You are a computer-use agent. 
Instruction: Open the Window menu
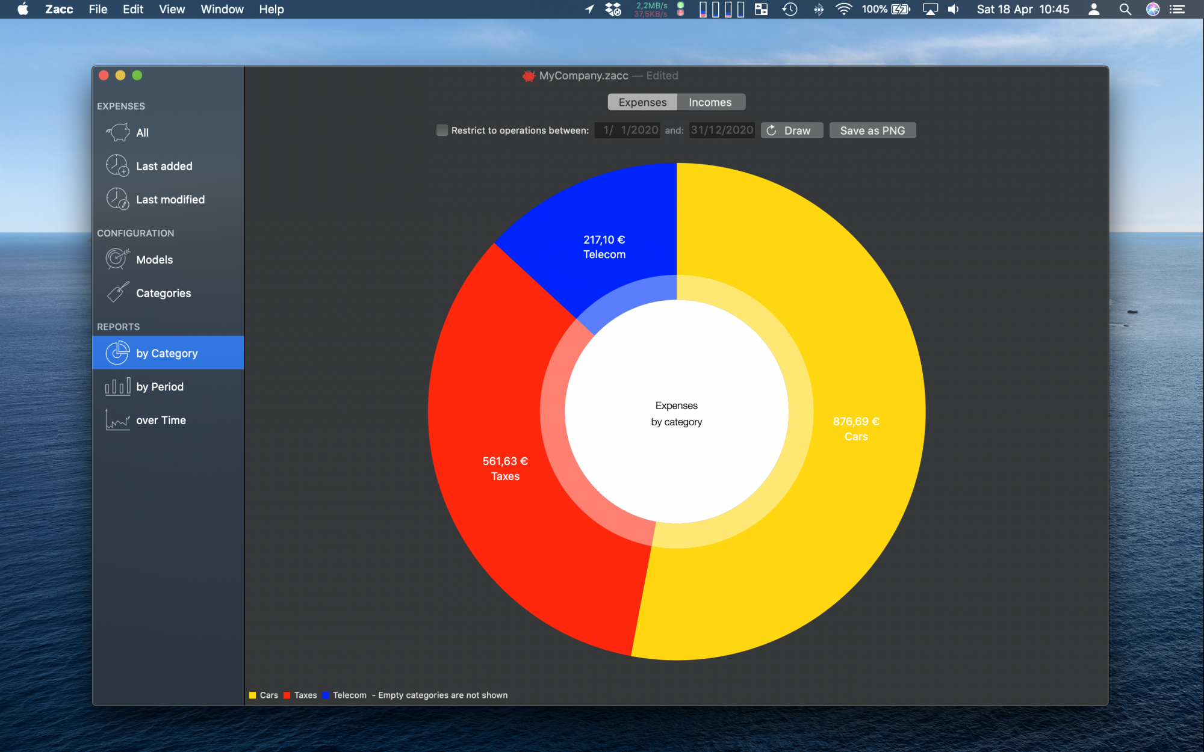click(x=222, y=9)
